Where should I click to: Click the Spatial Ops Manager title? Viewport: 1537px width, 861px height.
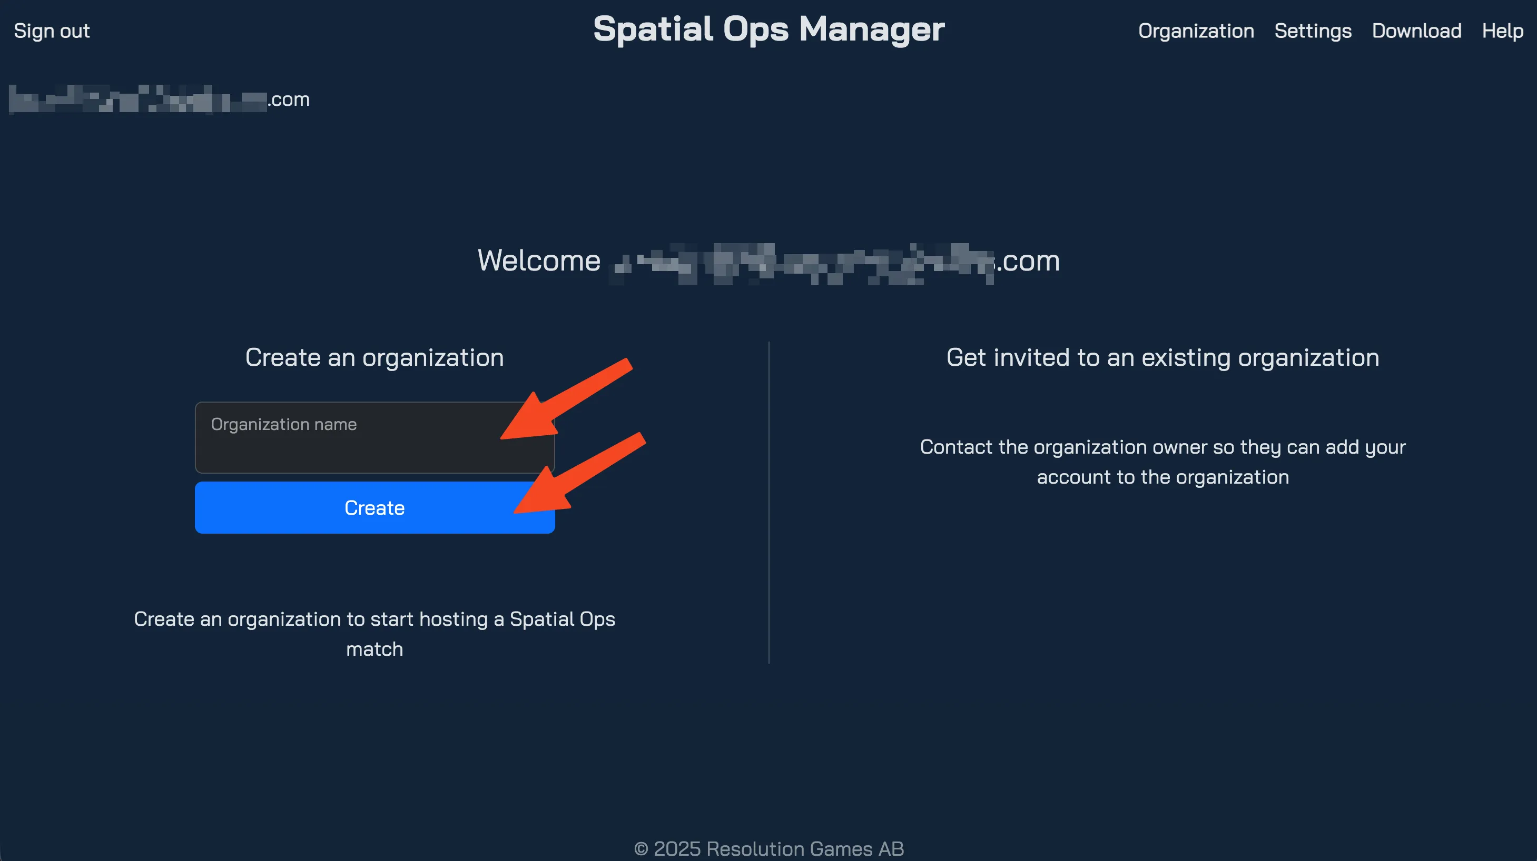point(768,29)
